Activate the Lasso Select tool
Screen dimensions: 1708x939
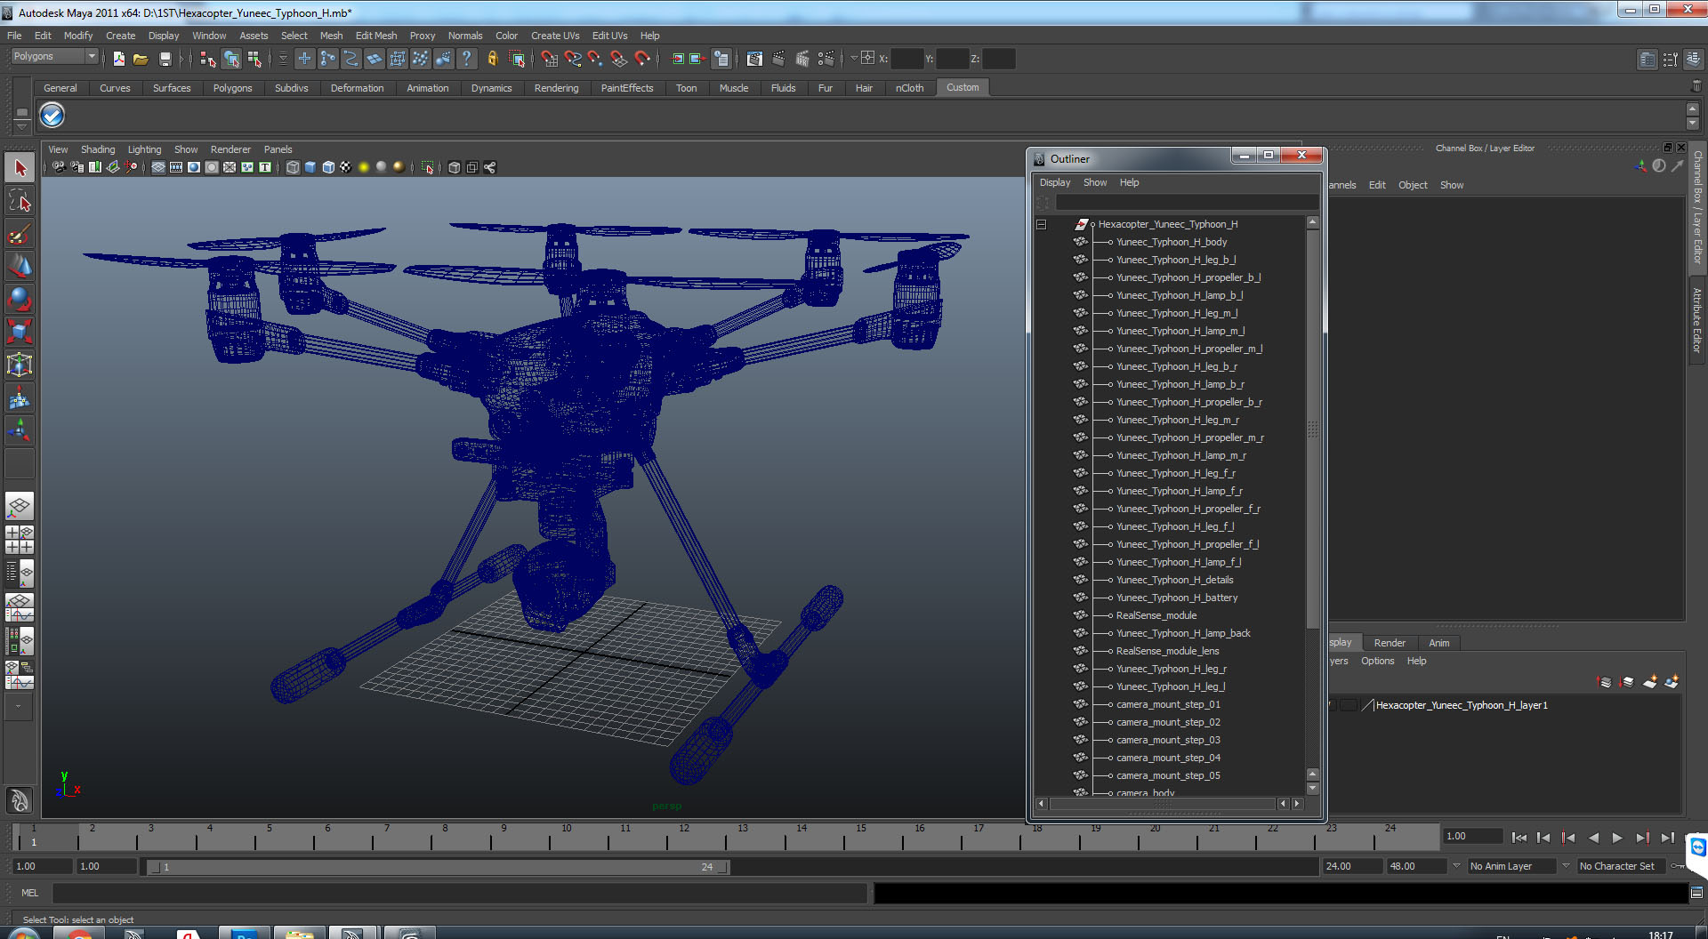(20, 201)
